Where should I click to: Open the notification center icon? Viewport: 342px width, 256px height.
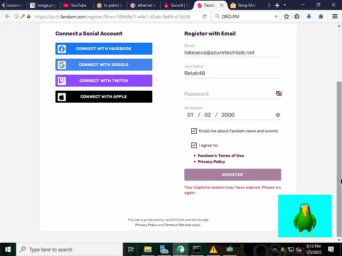[331, 249]
